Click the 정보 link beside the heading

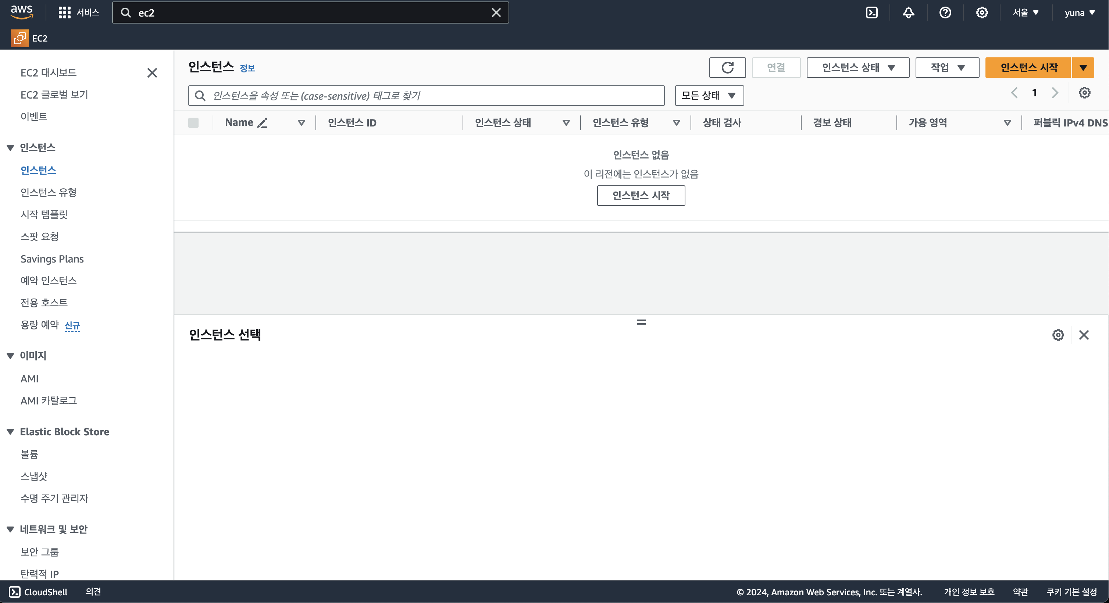[247, 68]
